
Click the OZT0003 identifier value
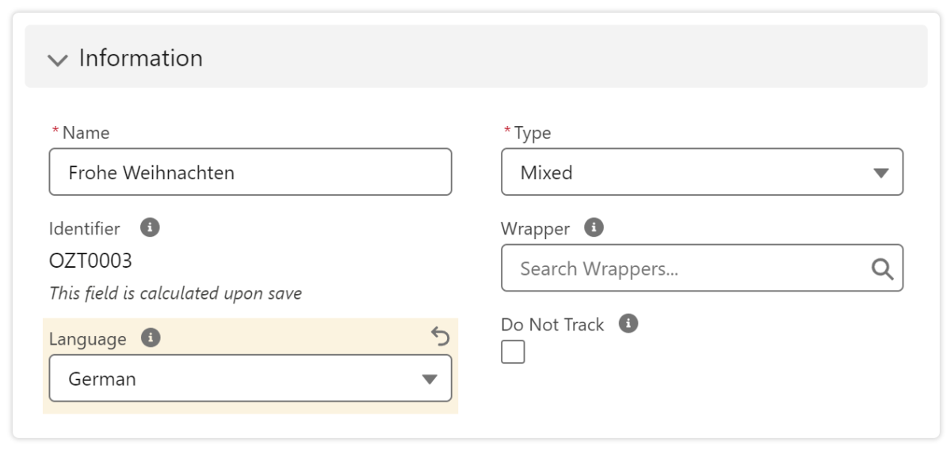90,261
